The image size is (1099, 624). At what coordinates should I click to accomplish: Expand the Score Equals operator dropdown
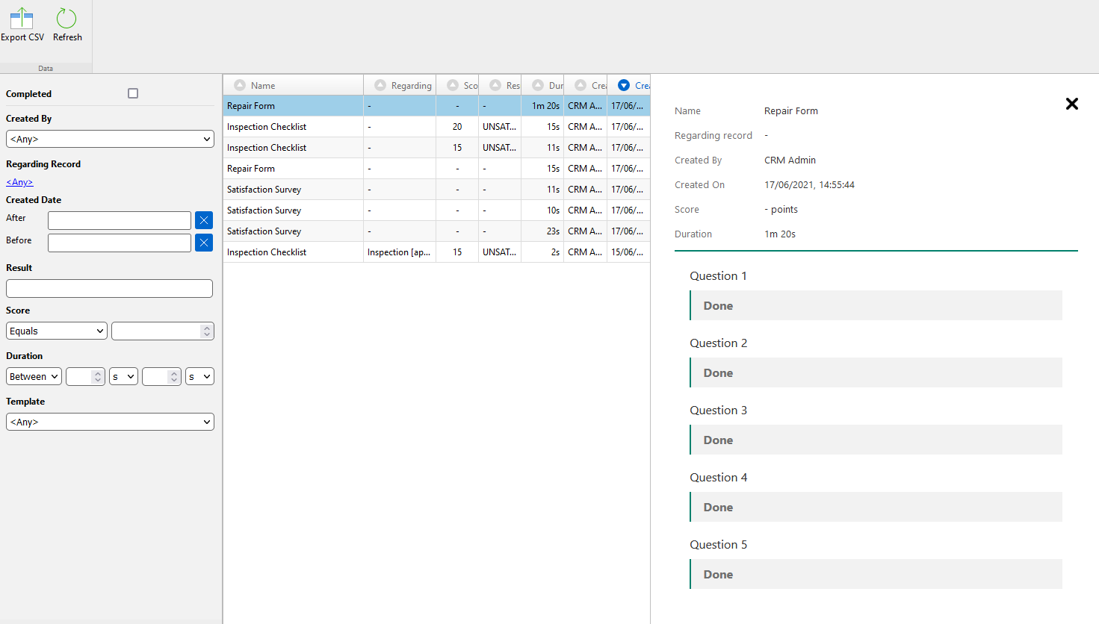click(57, 331)
